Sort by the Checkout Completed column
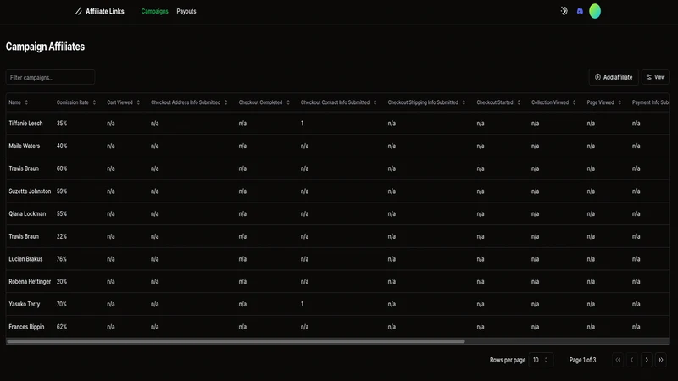The width and height of the screenshot is (678, 381). coord(264,102)
